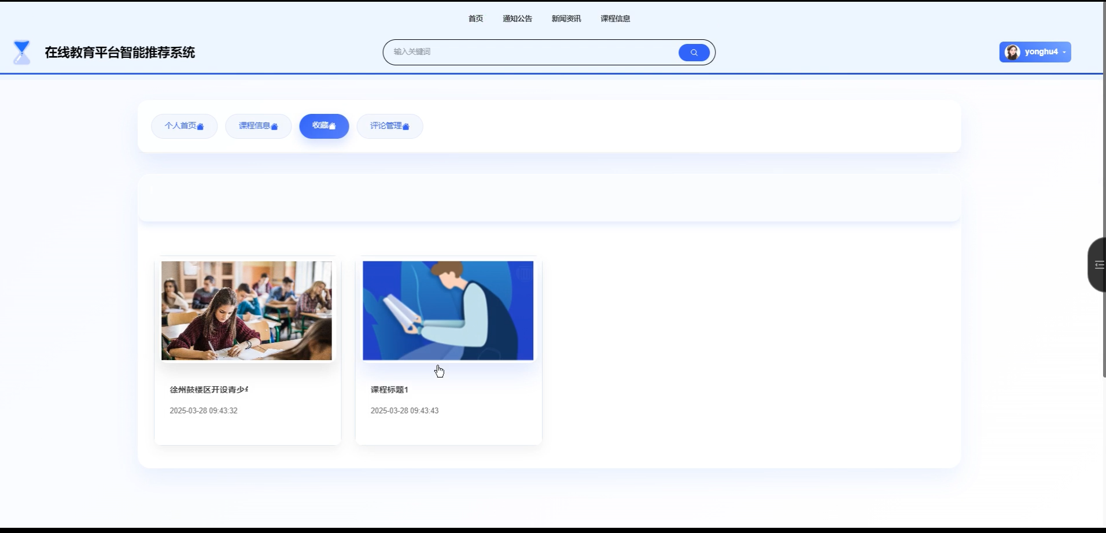Expand the yonghu4 dropdown arrow
Viewport: 1106px width, 533px height.
pos(1064,52)
